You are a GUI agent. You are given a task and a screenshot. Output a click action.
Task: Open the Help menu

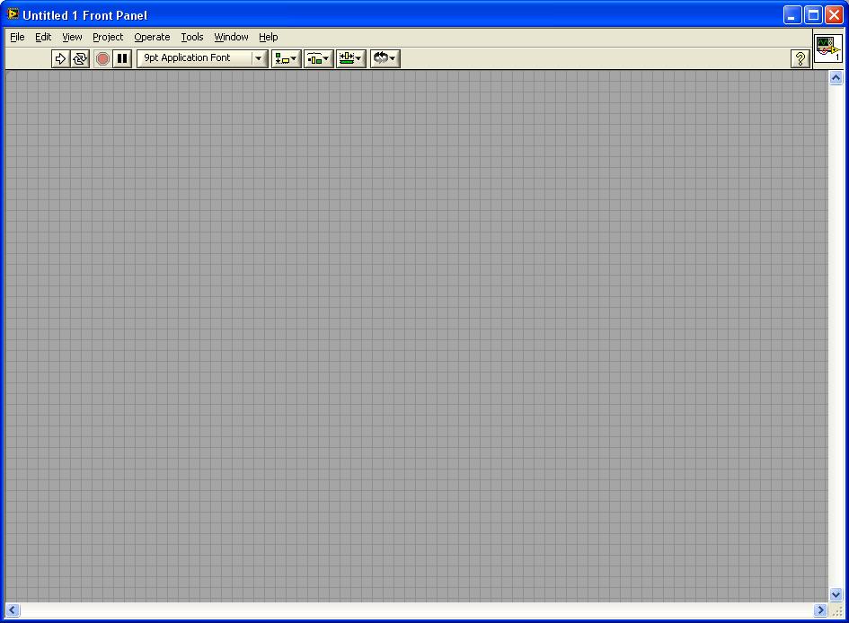(x=268, y=37)
